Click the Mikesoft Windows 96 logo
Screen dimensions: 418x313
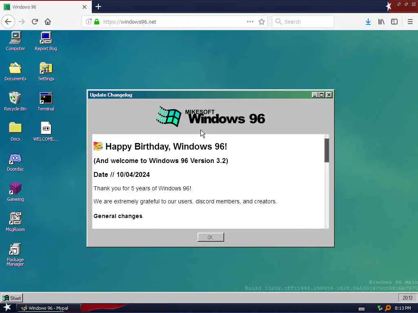211,117
